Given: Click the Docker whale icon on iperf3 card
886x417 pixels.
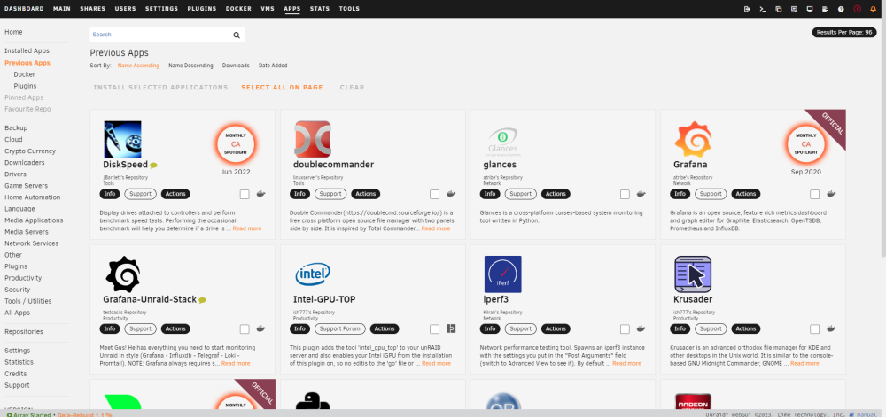Looking at the screenshot, I should pyautogui.click(x=641, y=328).
